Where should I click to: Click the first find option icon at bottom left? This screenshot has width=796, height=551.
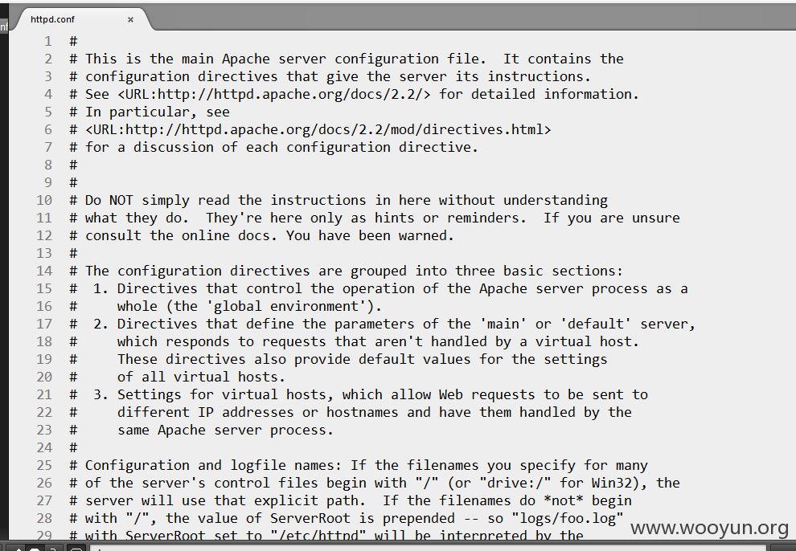[15, 548]
